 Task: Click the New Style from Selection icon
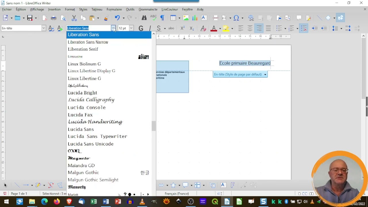click(x=60, y=28)
